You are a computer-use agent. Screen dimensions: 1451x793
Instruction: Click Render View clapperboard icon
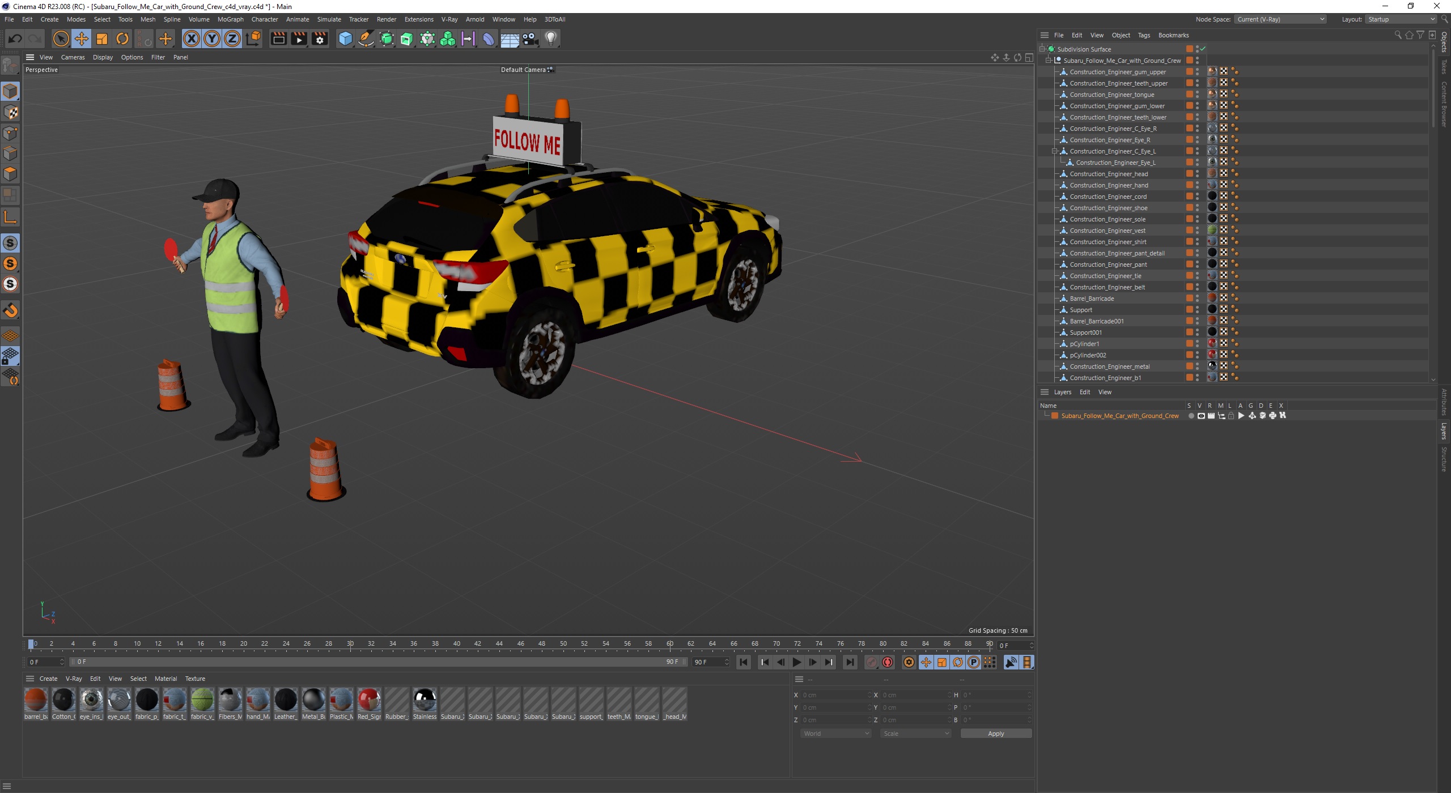coord(278,39)
